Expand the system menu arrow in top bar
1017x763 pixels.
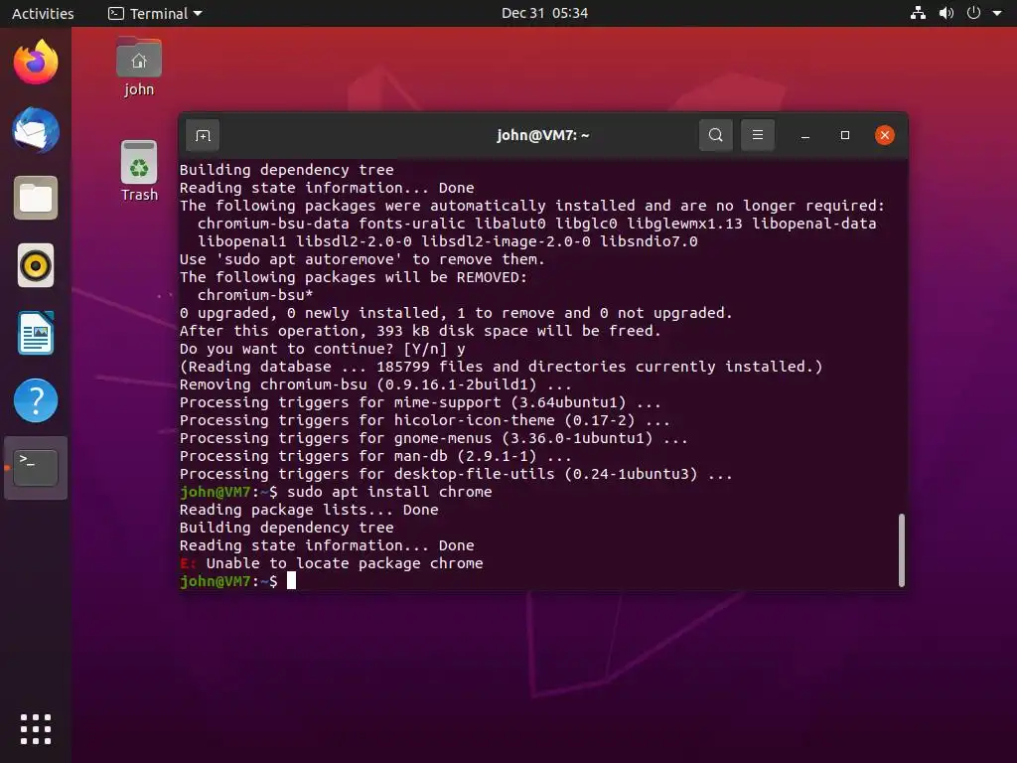click(997, 13)
